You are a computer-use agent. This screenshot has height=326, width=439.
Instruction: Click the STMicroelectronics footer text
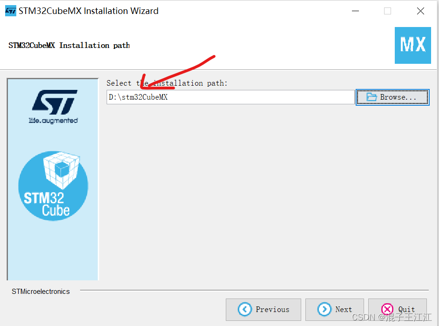[x=41, y=292]
